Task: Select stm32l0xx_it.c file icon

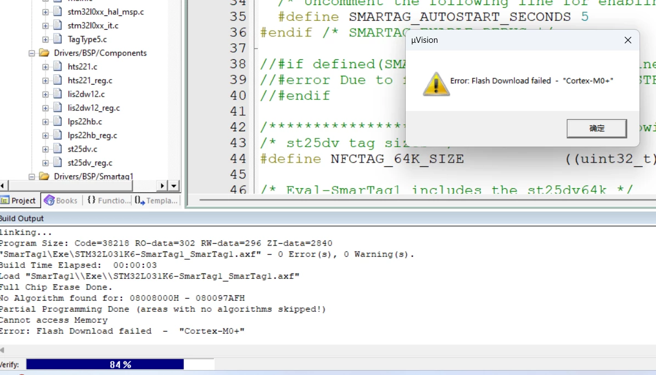Action: 58,25
